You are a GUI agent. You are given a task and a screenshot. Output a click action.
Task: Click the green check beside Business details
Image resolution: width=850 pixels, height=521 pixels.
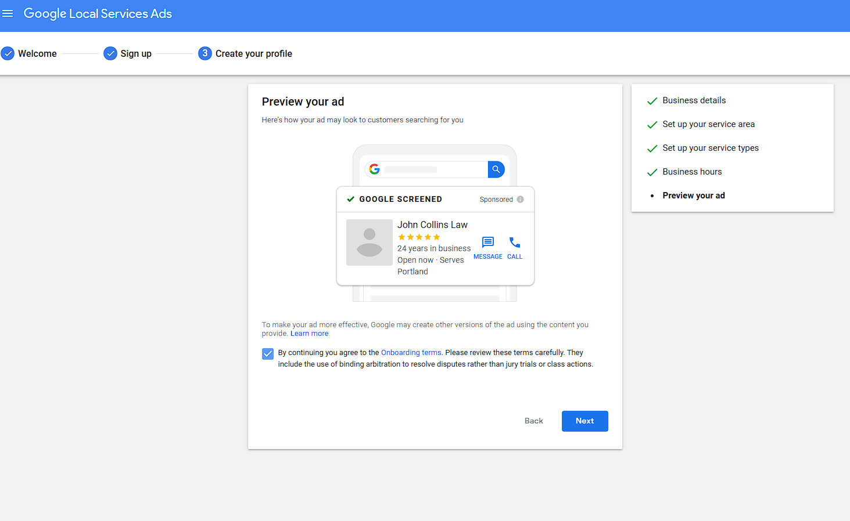[652, 100]
